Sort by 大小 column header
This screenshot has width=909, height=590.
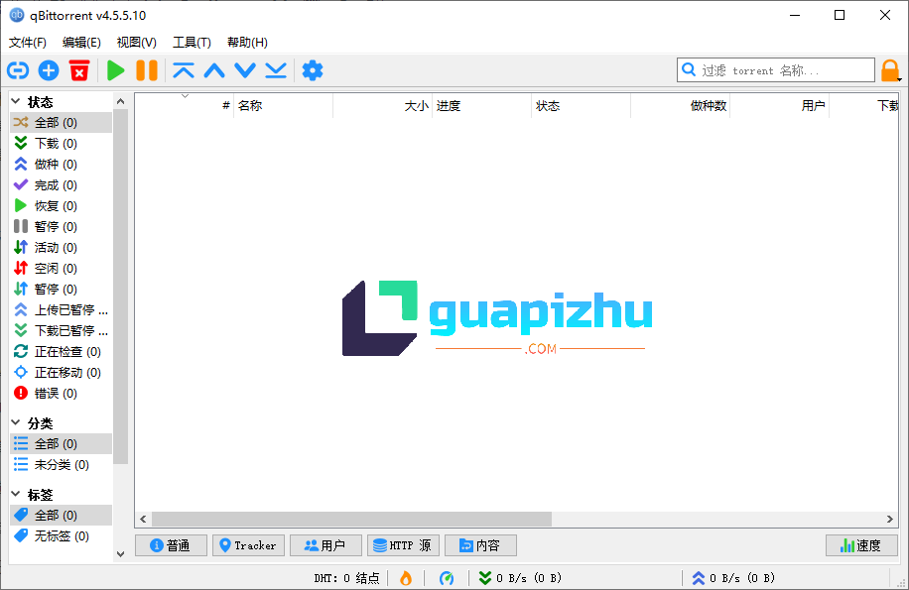click(383, 105)
